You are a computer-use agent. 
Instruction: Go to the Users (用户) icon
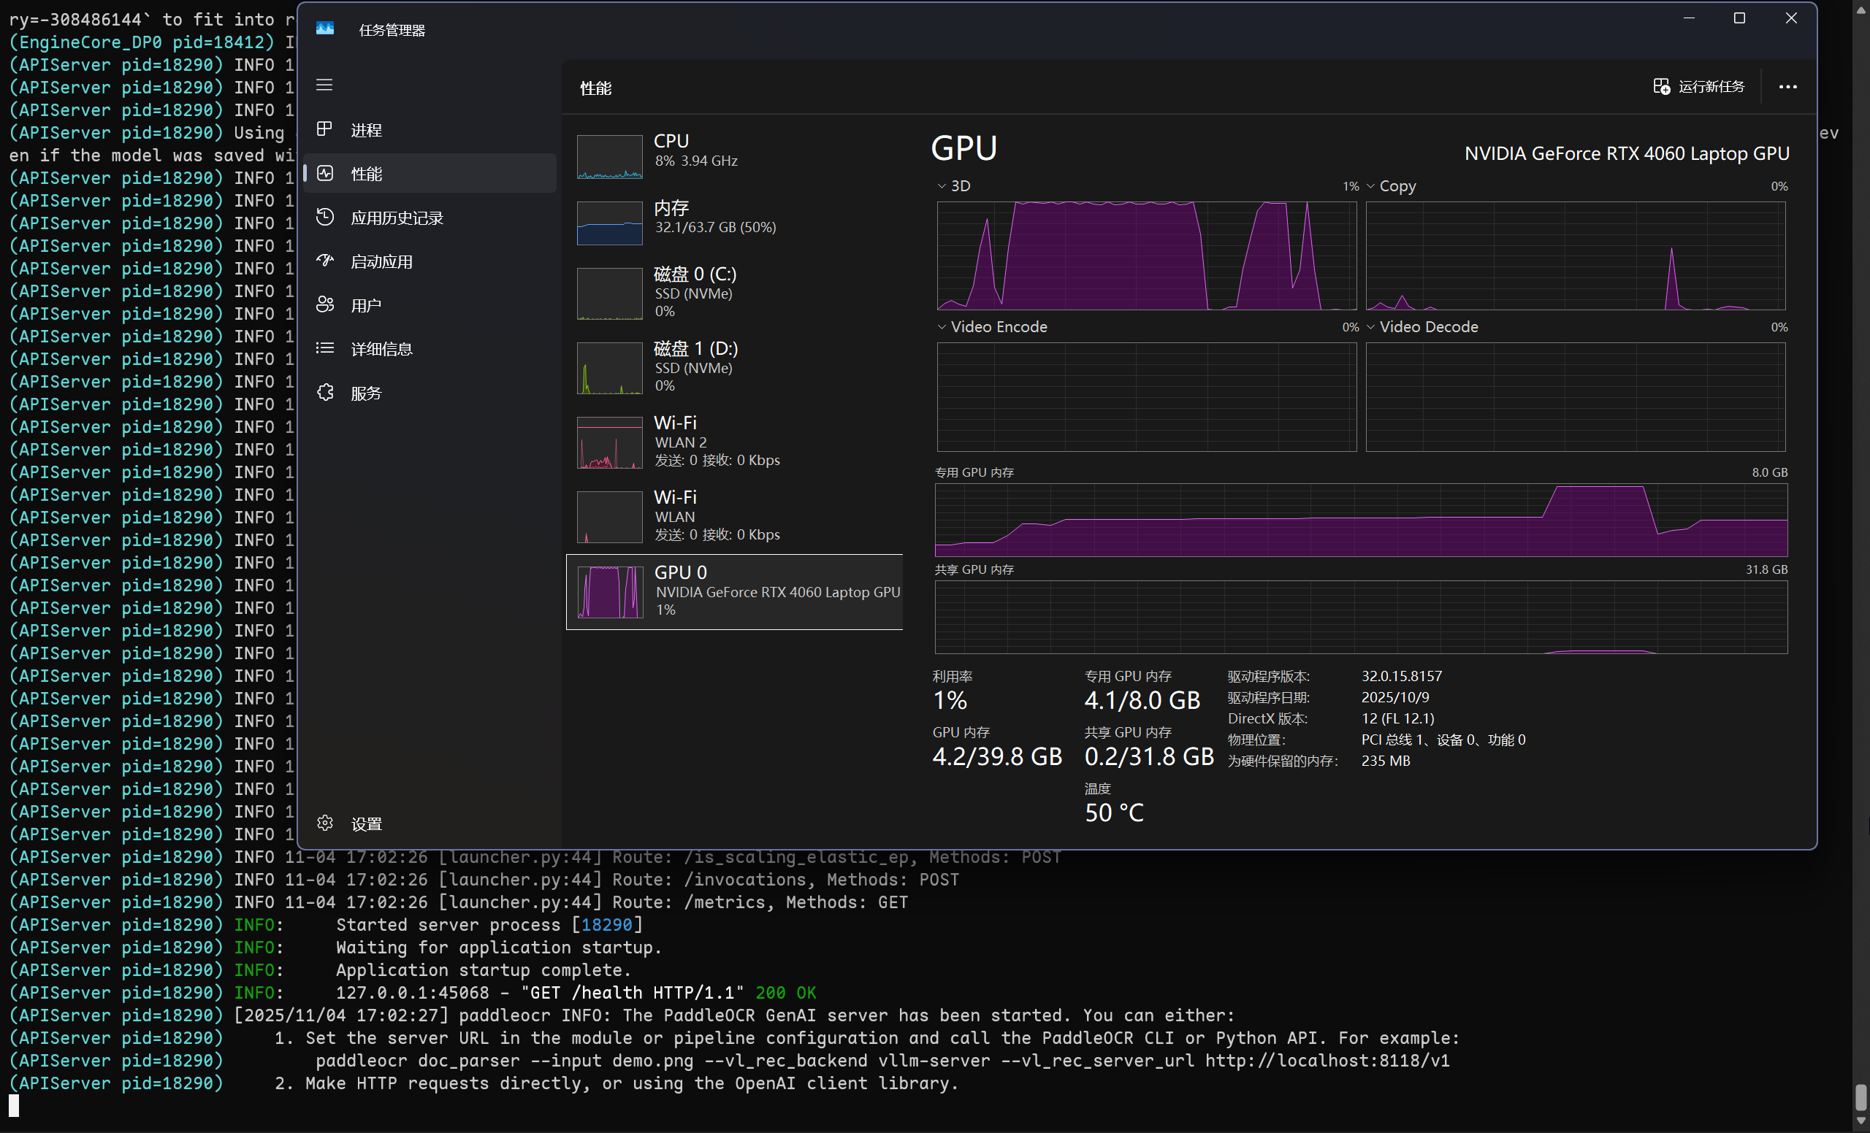click(x=325, y=305)
